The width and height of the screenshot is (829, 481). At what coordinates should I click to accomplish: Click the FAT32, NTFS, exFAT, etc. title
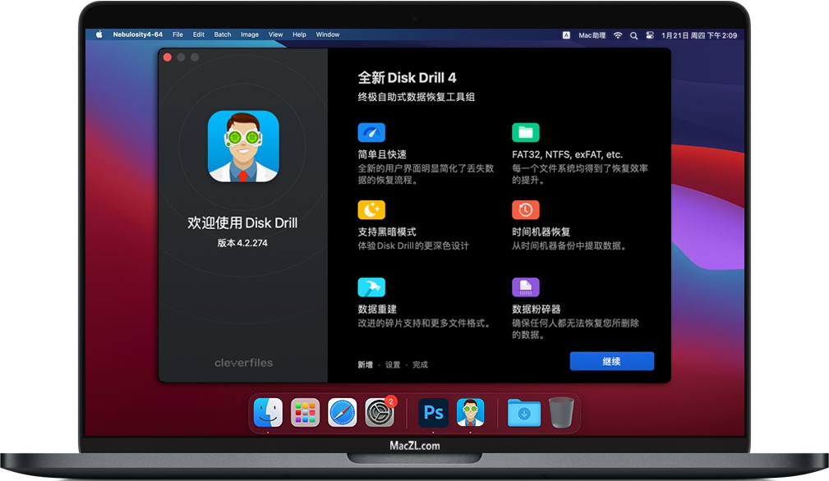pos(567,154)
